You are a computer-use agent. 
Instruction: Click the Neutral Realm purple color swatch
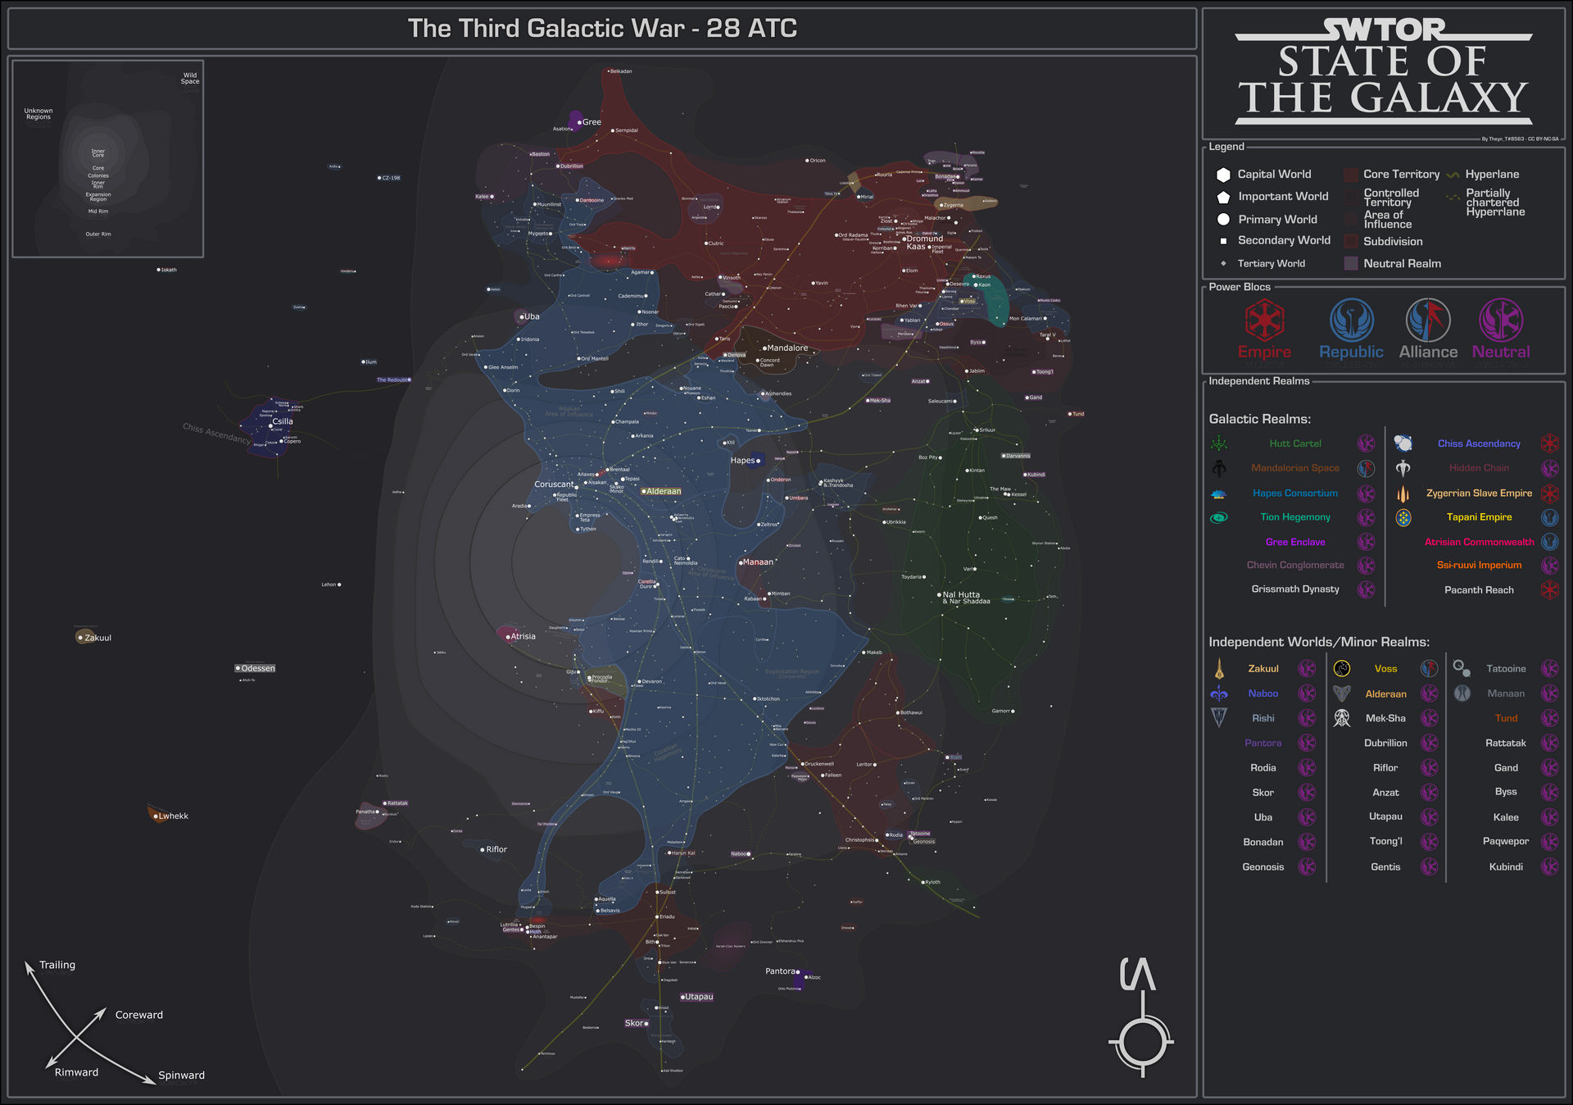coord(1349,263)
